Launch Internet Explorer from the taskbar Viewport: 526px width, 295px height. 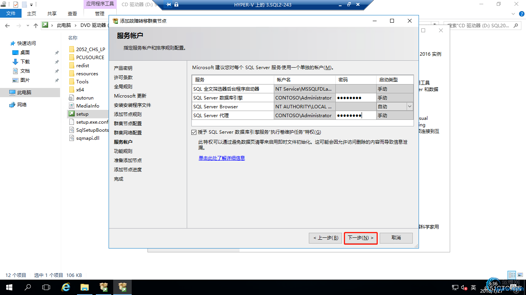click(66, 287)
